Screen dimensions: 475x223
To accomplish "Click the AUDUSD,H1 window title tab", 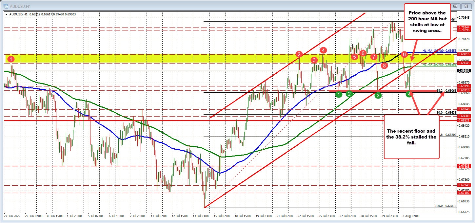I will click(21, 6).
